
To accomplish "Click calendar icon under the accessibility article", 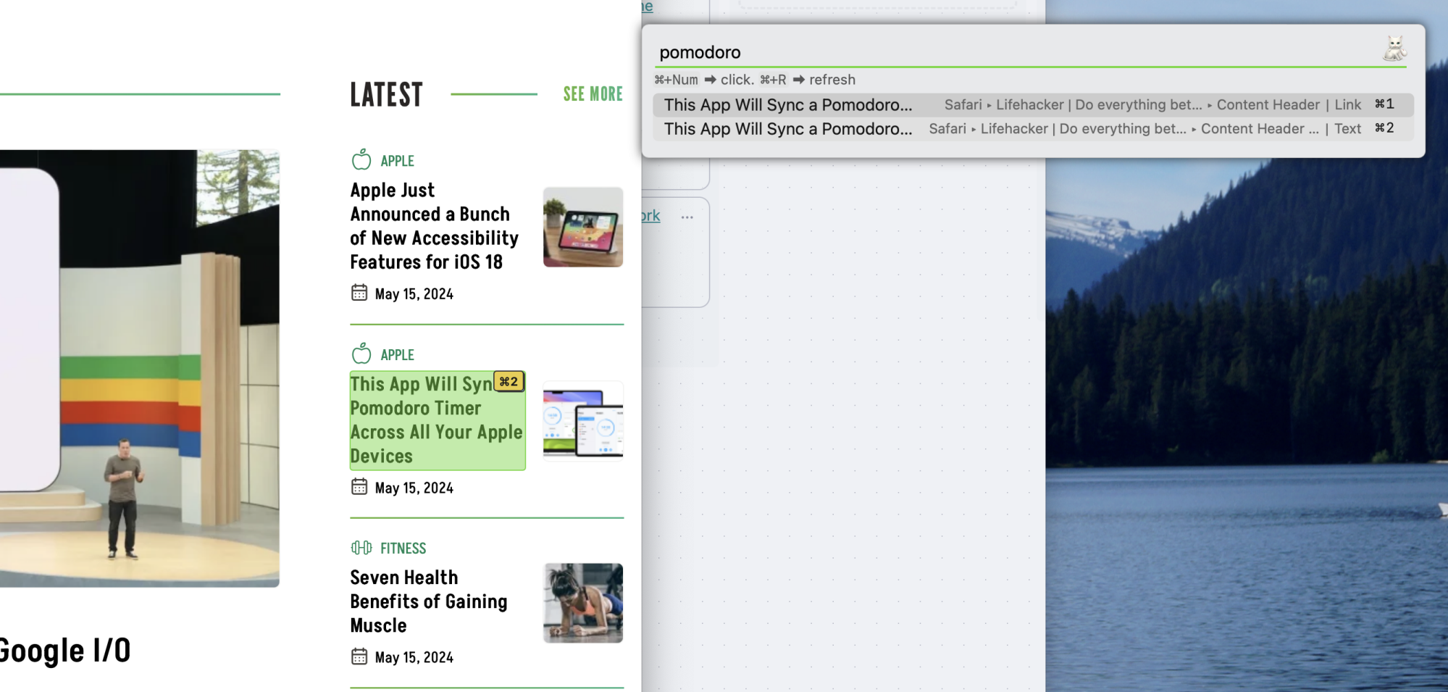I will [x=359, y=293].
